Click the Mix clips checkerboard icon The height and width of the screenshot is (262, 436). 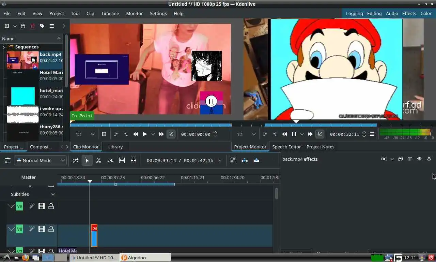[x=233, y=160]
